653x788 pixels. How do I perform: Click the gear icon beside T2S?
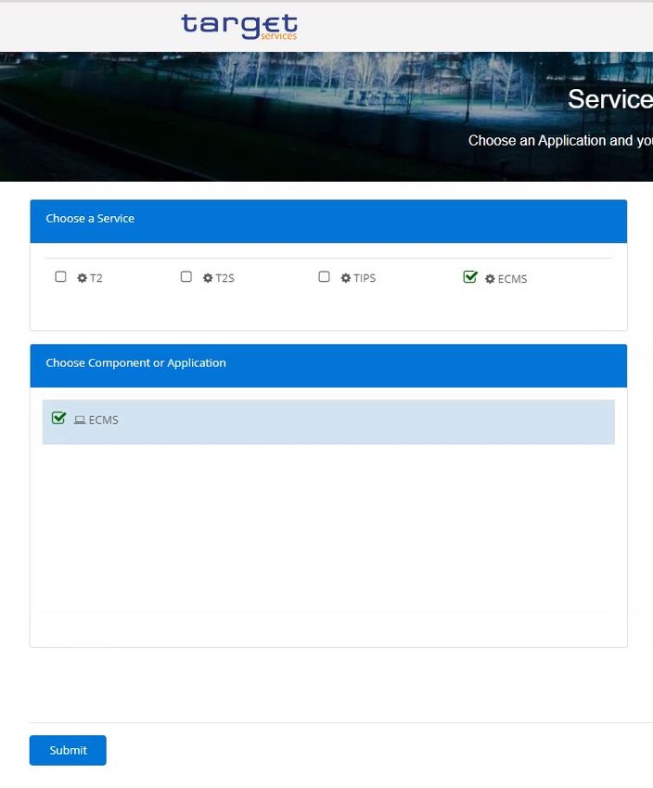pos(208,278)
